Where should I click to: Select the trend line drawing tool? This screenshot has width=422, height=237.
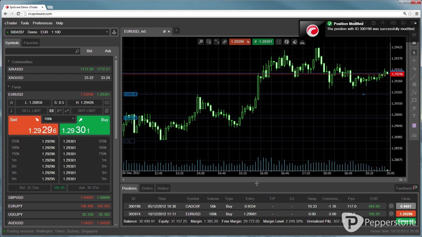click(414, 76)
